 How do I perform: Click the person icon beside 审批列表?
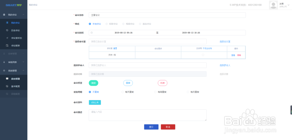[x=4, y=62]
